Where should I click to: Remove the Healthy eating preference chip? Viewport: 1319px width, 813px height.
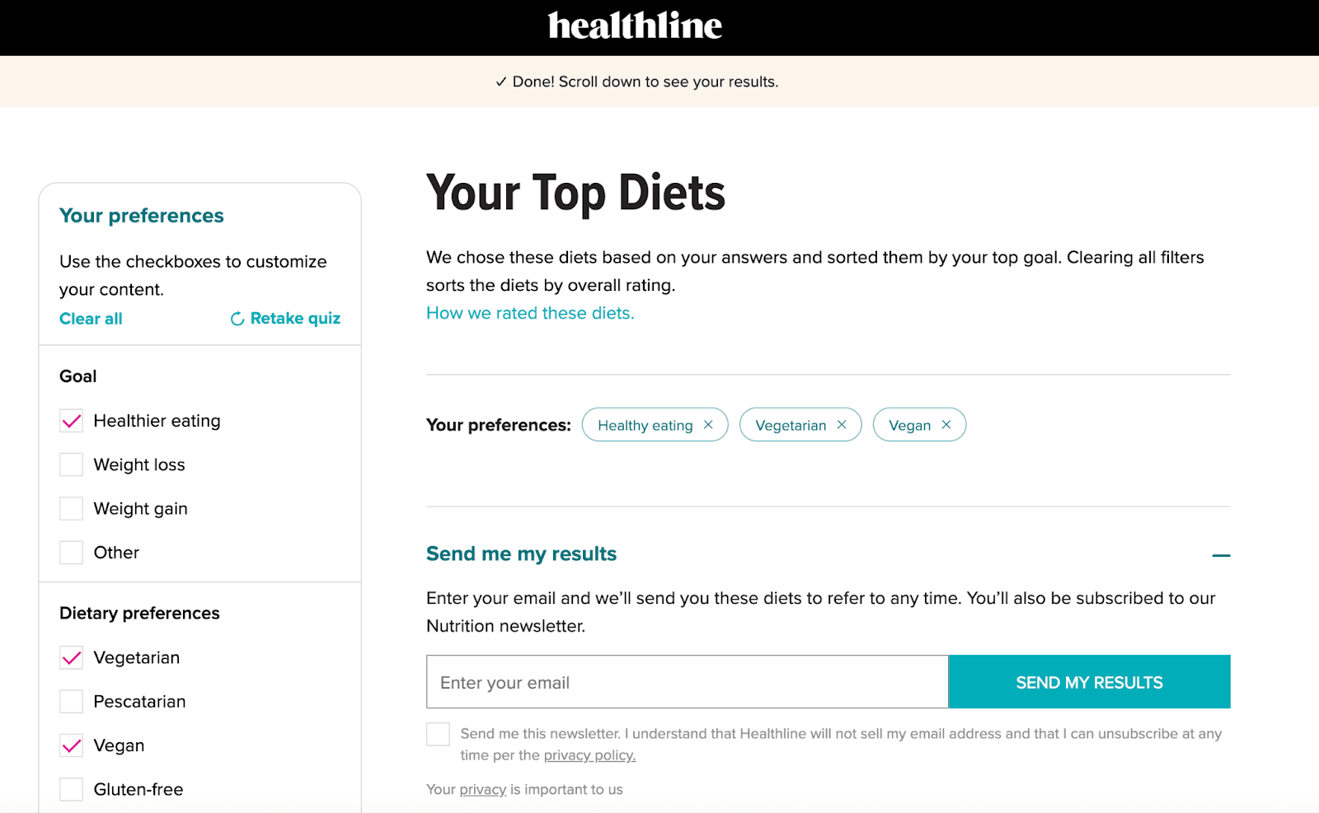coord(708,425)
